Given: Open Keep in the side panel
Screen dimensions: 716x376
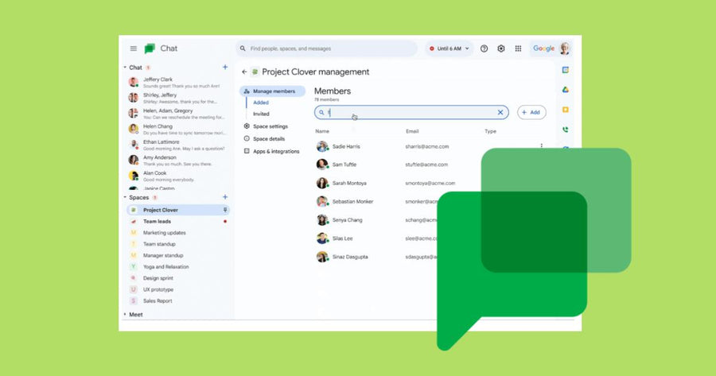Looking at the screenshot, I should click(x=566, y=110).
